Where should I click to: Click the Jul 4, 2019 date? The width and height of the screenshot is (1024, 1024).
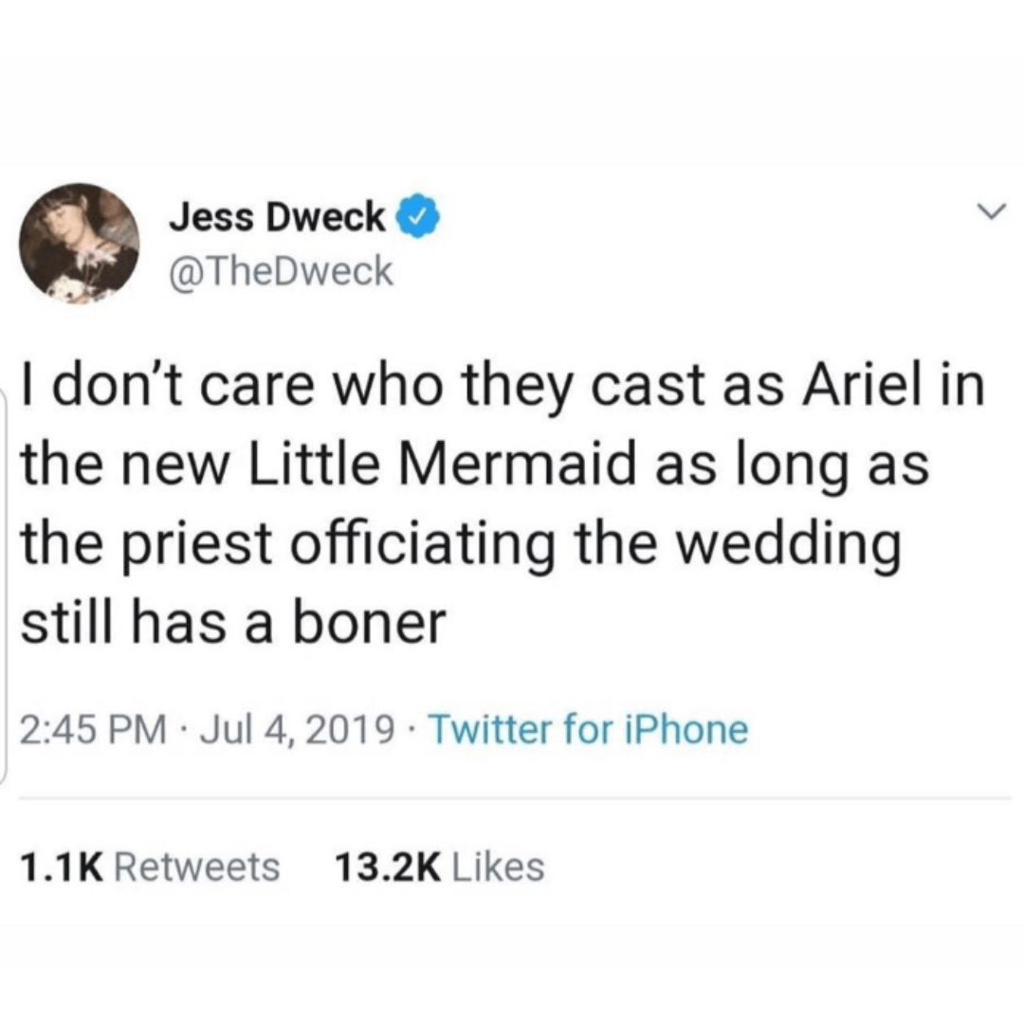pos(297,729)
